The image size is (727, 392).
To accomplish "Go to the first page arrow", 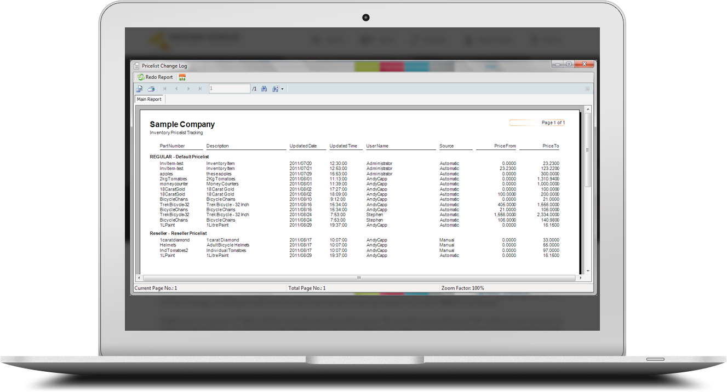I will pos(165,89).
